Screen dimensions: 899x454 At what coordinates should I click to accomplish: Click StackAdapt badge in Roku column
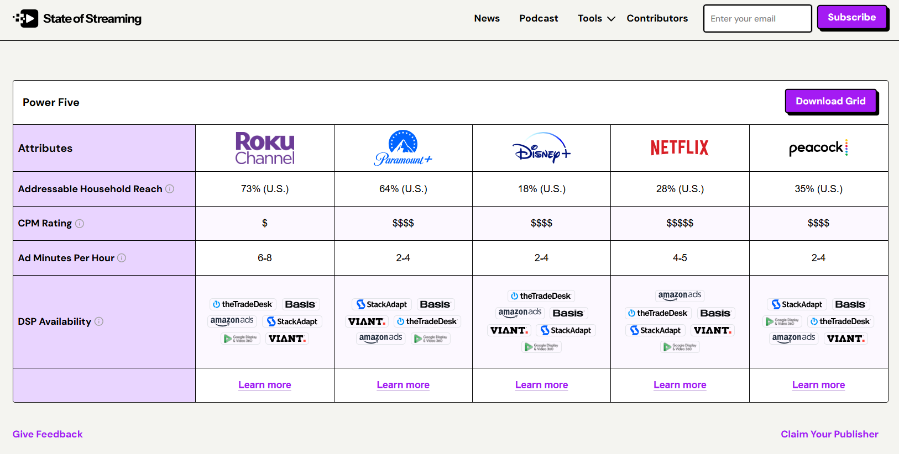(x=292, y=321)
